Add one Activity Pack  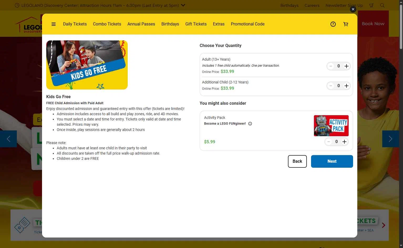click(344, 142)
